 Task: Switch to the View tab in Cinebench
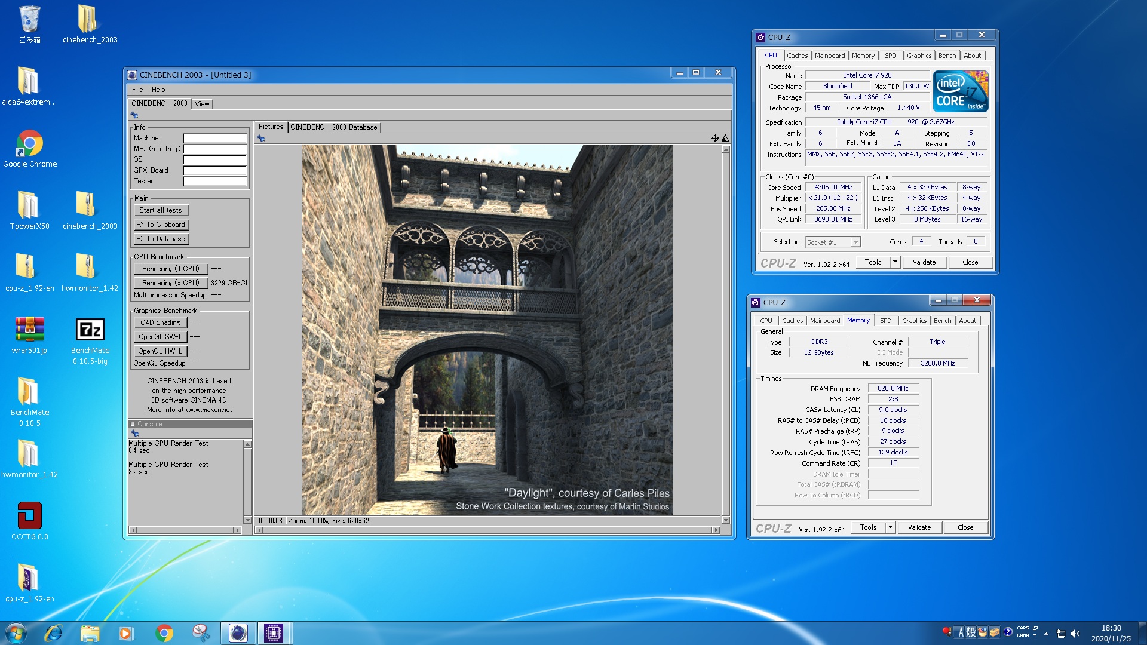(203, 104)
